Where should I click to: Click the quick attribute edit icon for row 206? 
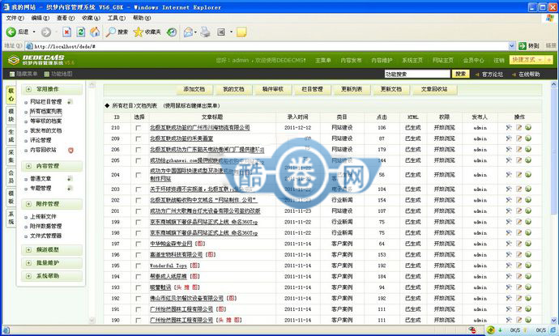tap(509, 149)
